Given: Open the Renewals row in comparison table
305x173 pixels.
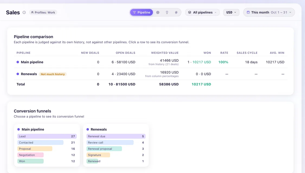Looking at the screenshot, I should pyautogui.click(x=150, y=74).
